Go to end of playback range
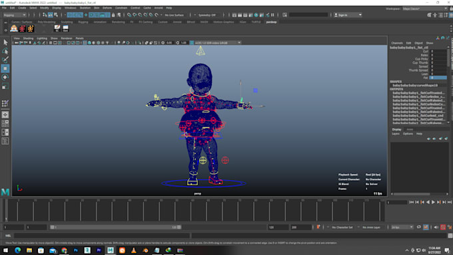Screen dimensions: 453x255 coord(450,203)
